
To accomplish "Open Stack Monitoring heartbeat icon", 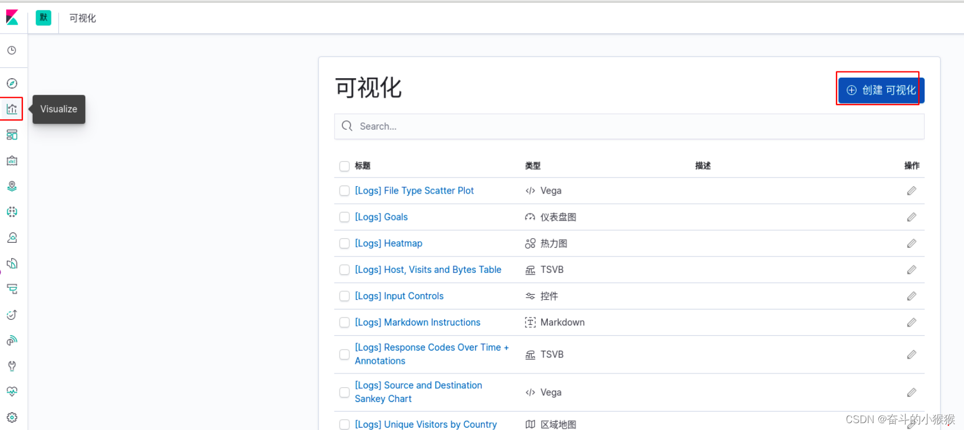I will [12, 392].
